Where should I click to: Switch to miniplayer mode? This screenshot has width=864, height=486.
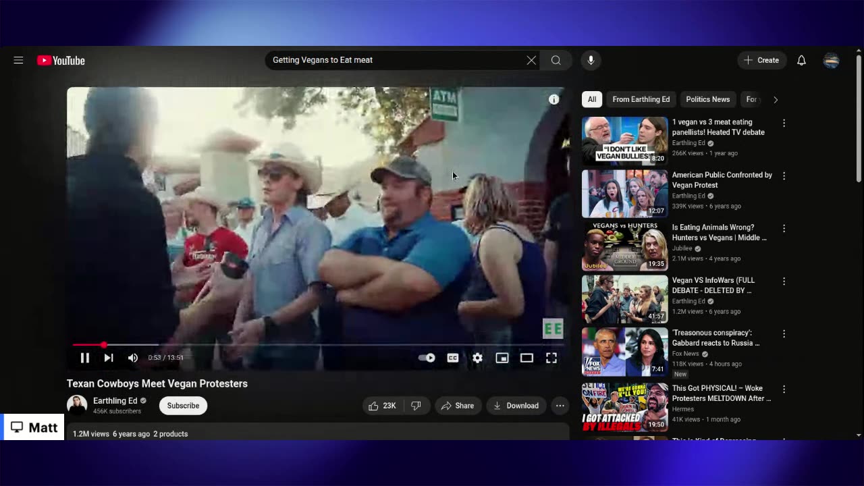(502, 358)
